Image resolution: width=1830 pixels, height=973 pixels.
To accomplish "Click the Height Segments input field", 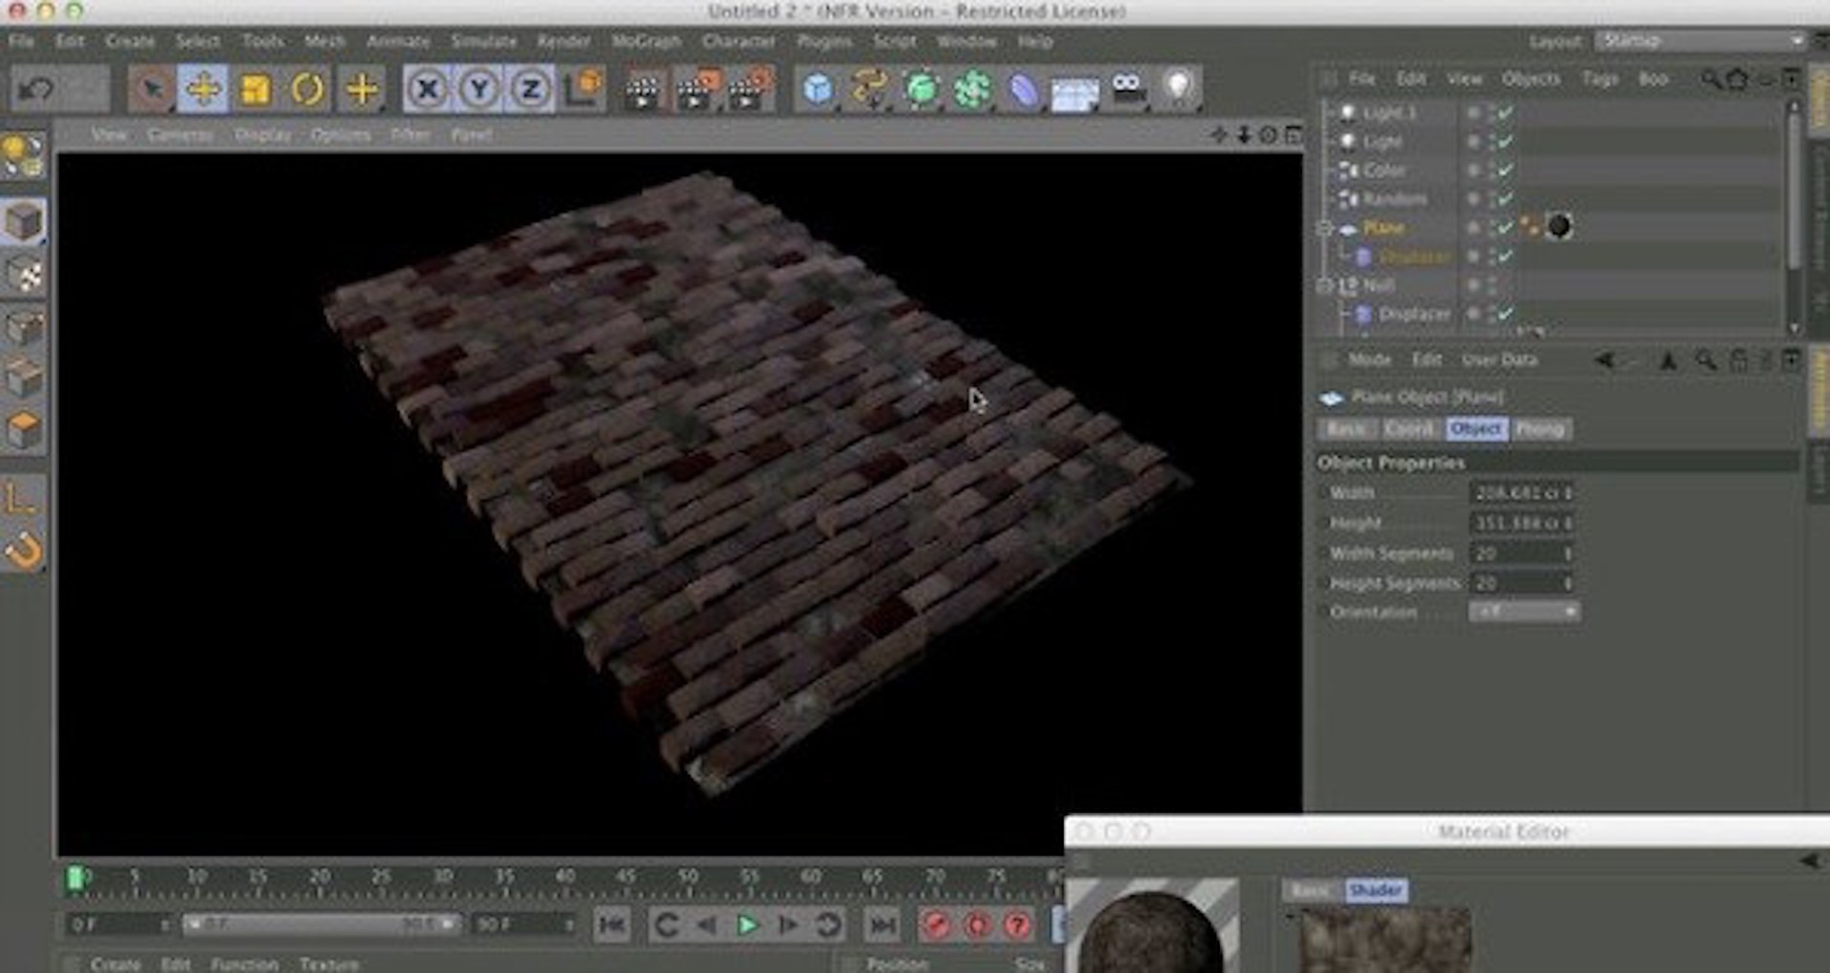I will coord(1521,583).
